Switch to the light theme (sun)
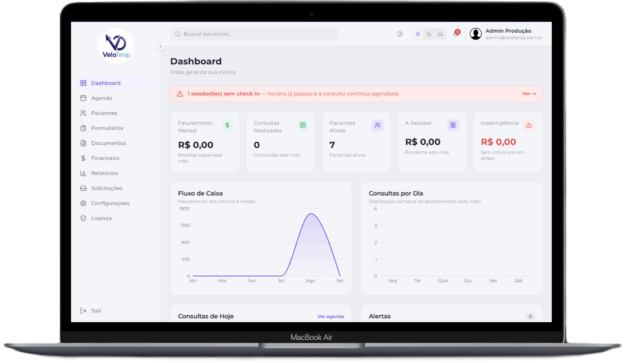The image size is (626, 363). click(x=418, y=34)
